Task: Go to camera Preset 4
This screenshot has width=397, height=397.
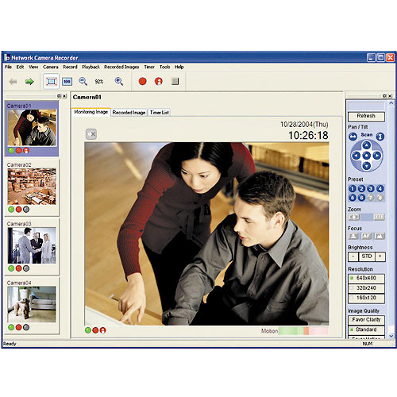Action: [x=380, y=188]
